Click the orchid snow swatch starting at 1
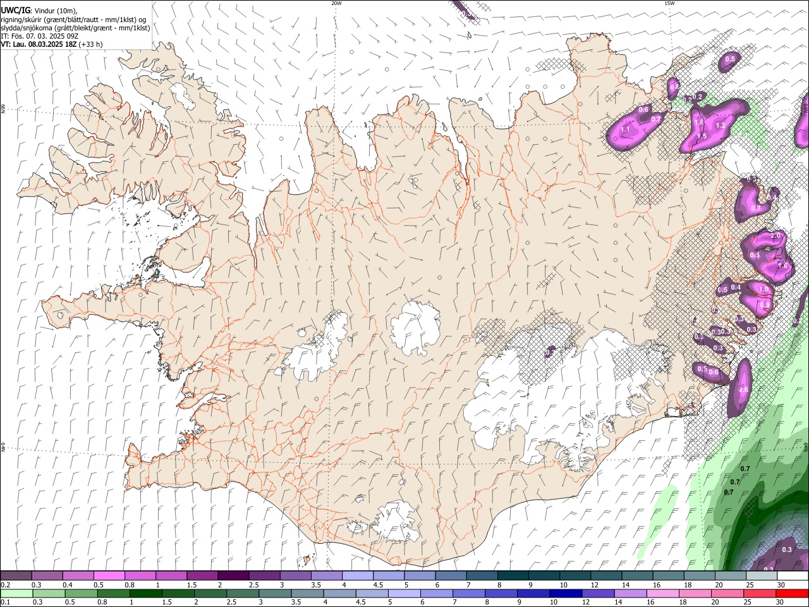Viewport: 809px width, 607px height. point(171,575)
